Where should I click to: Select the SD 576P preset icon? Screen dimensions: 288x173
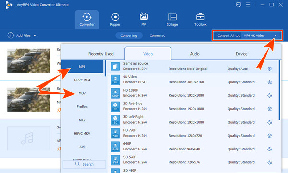pyautogui.click(x=115, y=160)
